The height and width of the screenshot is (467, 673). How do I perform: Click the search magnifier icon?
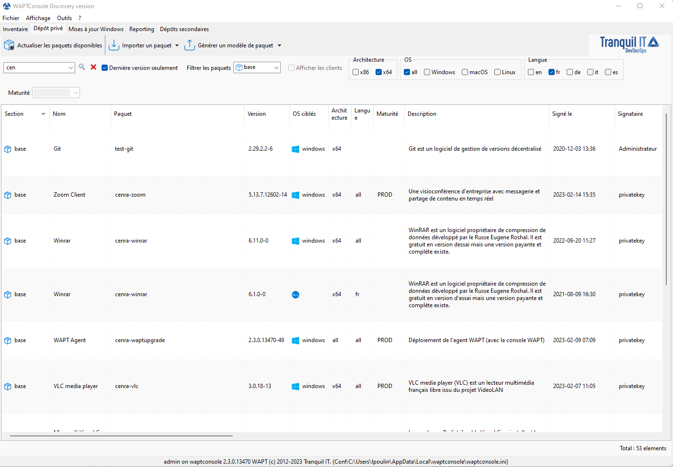(x=82, y=67)
